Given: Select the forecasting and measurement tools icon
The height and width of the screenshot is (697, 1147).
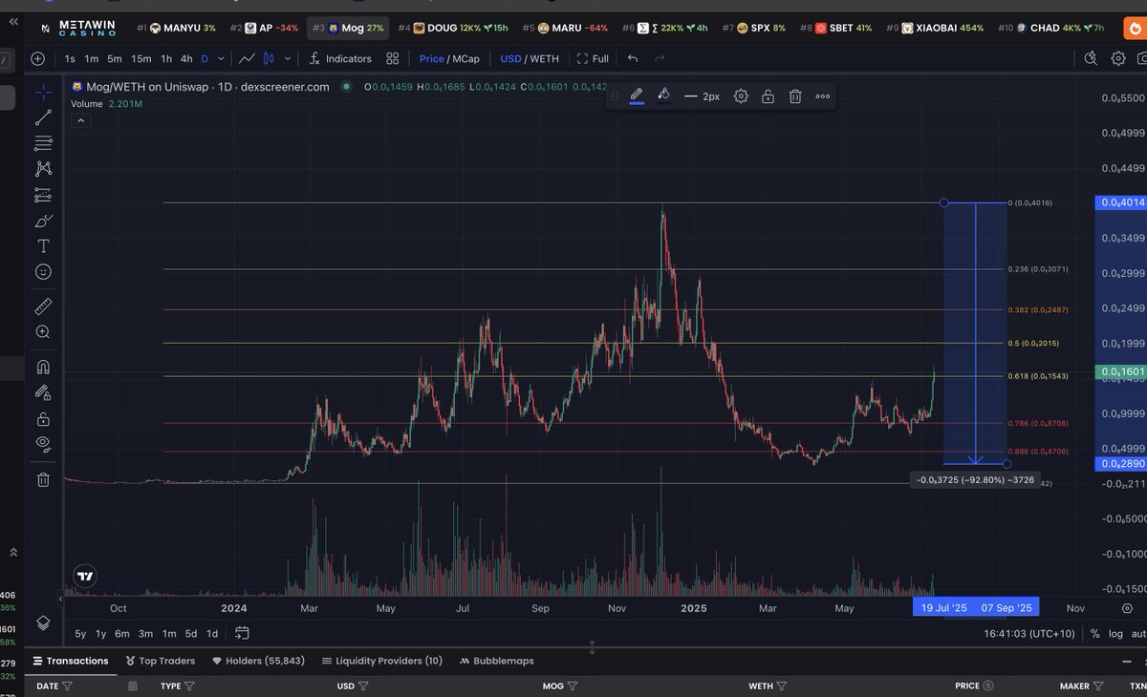Looking at the screenshot, I should 43,195.
